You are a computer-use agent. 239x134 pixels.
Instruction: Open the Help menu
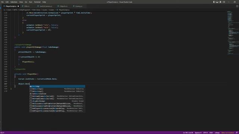(x=44, y=2)
